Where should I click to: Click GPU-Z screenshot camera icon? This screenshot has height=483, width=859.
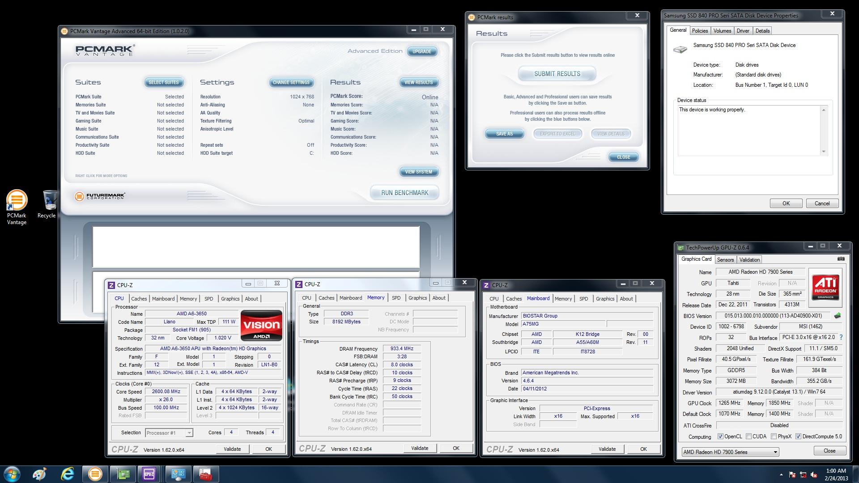coord(841,259)
